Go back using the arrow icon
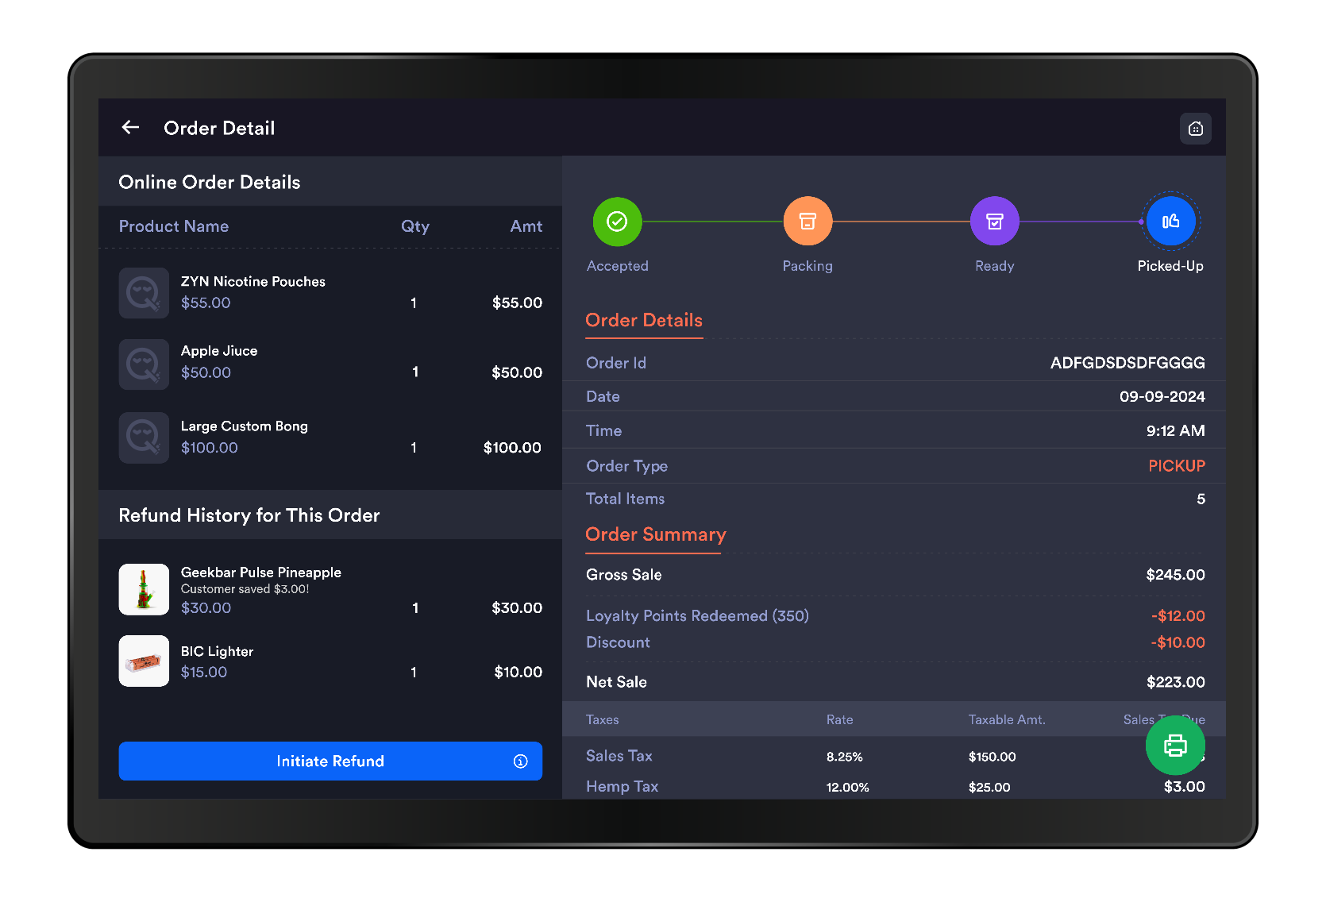The image size is (1326, 902). (130, 128)
